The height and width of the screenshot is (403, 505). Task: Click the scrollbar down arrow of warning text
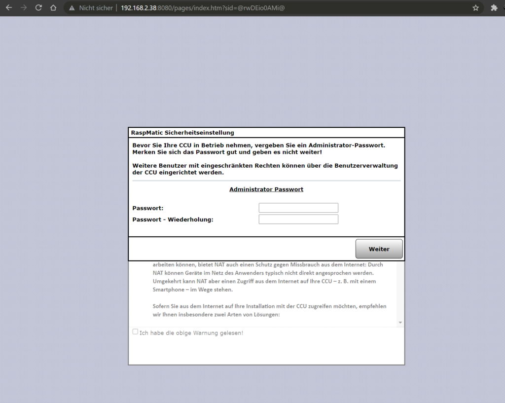(x=400, y=323)
